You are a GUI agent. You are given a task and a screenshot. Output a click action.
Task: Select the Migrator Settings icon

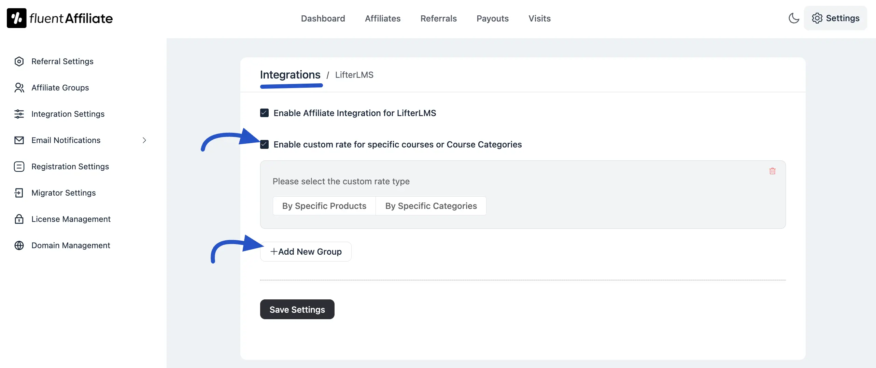pyautogui.click(x=19, y=193)
